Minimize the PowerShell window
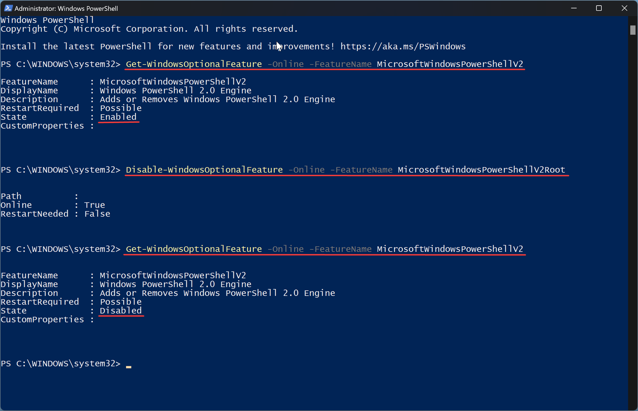This screenshot has height=411, width=638. tap(574, 8)
